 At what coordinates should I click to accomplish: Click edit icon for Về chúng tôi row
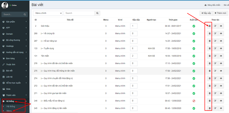click(x=215, y=33)
